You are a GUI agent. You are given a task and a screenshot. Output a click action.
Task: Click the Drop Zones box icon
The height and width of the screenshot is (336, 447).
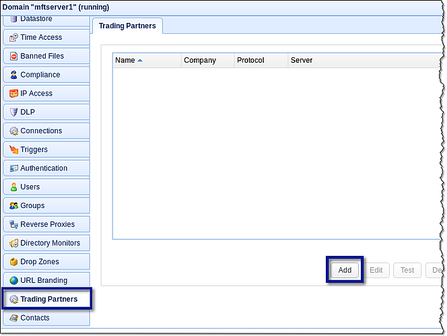(x=13, y=262)
